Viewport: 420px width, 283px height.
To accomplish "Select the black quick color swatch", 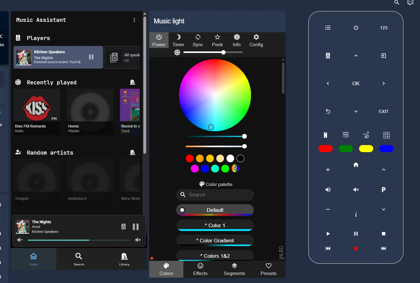I will 240,159.
